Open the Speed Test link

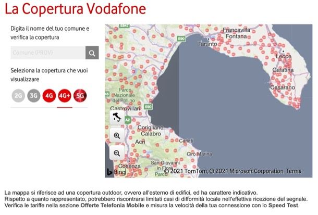click(x=283, y=205)
